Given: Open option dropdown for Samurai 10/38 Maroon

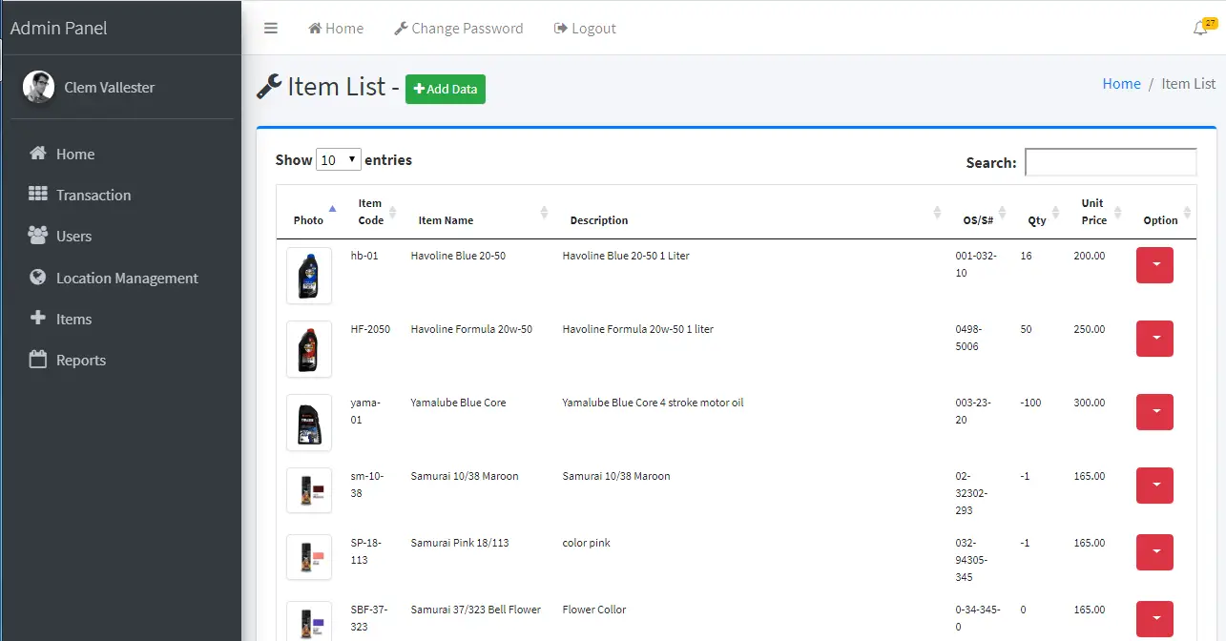Looking at the screenshot, I should click(1154, 486).
